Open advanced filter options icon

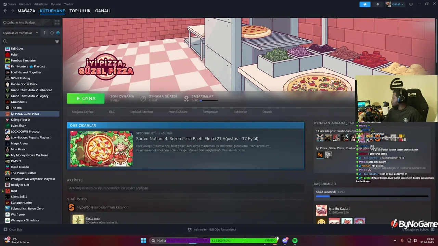[57, 41]
